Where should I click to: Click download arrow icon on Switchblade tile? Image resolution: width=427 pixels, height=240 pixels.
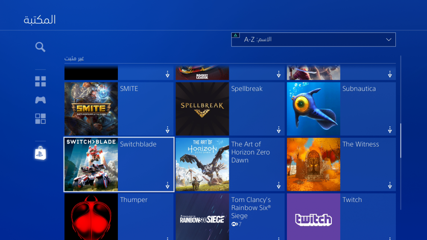(x=167, y=185)
